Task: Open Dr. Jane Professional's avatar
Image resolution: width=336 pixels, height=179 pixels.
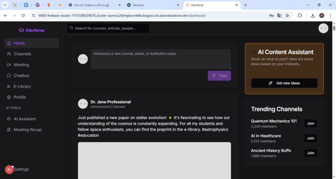Action: pyautogui.click(x=83, y=104)
